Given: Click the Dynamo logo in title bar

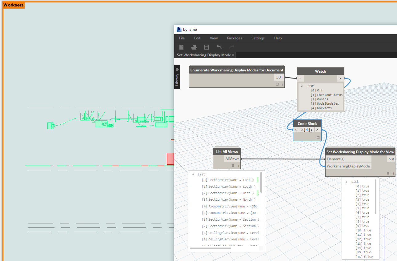Looking at the screenshot, I should point(179,30).
